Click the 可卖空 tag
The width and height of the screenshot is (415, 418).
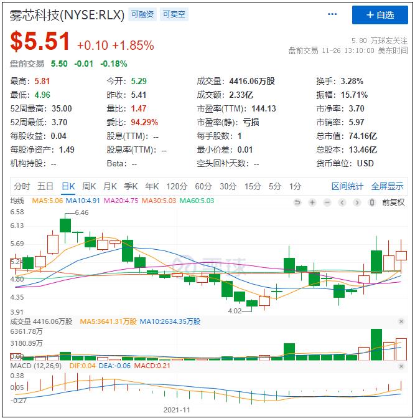tap(174, 14)
